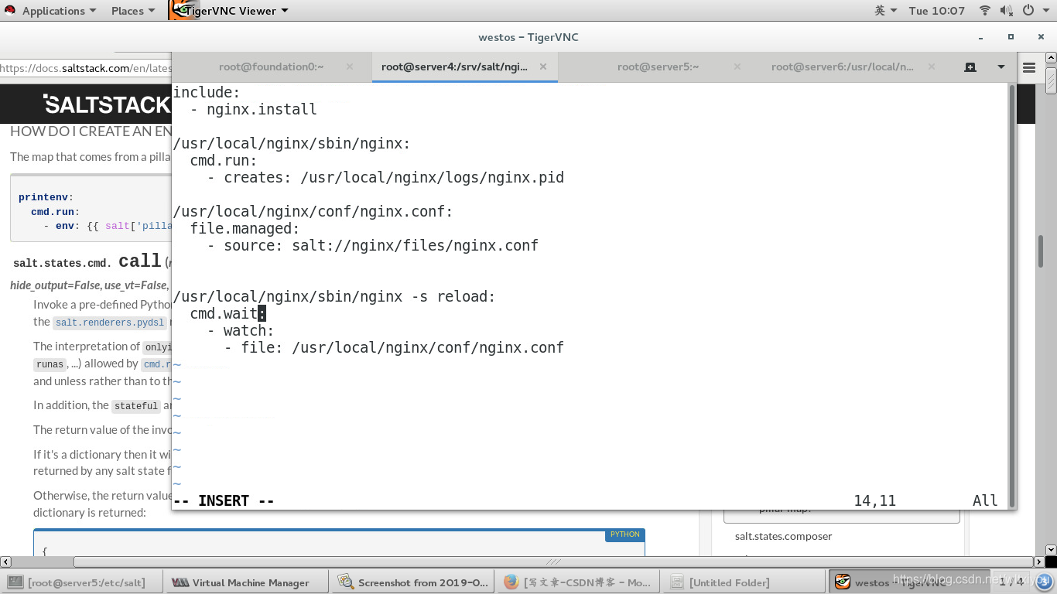Click the '/usr/local/nginx/conf/nginx.conf:' state ID line

point(313,211)
